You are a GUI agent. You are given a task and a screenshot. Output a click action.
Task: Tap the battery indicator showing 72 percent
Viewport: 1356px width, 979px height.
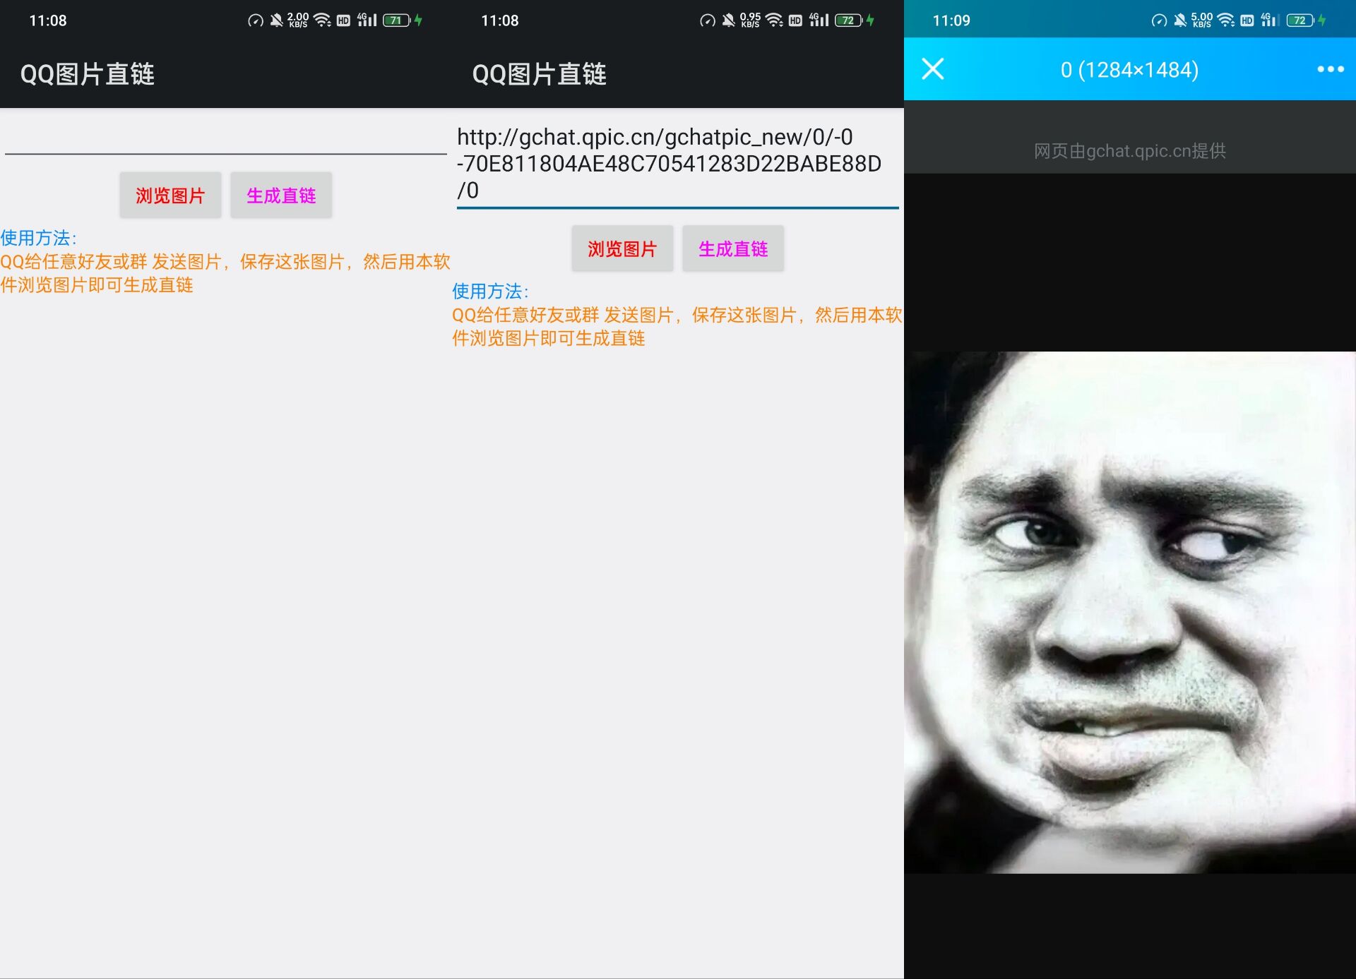click(1299, 21)
